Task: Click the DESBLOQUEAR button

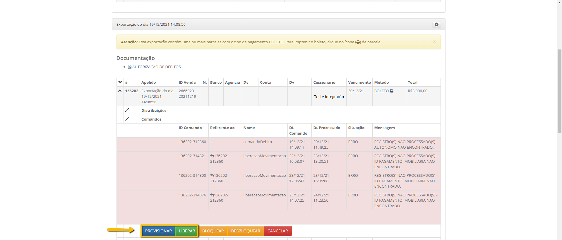Action: click(x=246, y=231)
